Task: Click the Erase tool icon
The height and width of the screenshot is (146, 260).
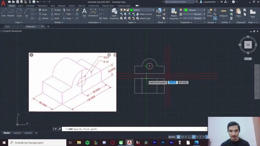Action: click(x=77, y=10)
